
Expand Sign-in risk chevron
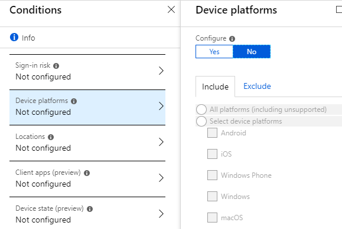pyautogui.click(x=161, y=71)
